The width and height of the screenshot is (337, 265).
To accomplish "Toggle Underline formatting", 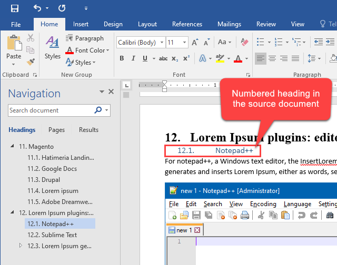I will tap(145, 58).
